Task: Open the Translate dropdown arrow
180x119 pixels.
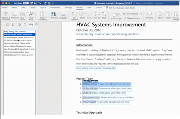Action: pyautogui.click(x=57, y=14)
